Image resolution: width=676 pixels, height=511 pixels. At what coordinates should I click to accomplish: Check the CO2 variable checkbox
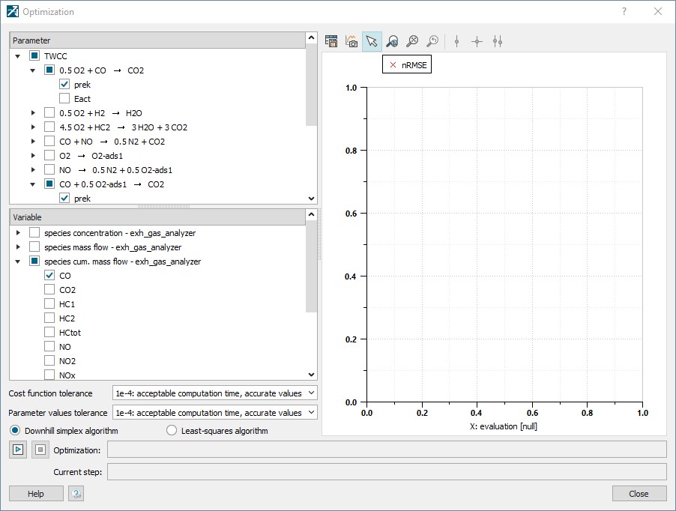[x=49, y=289]
